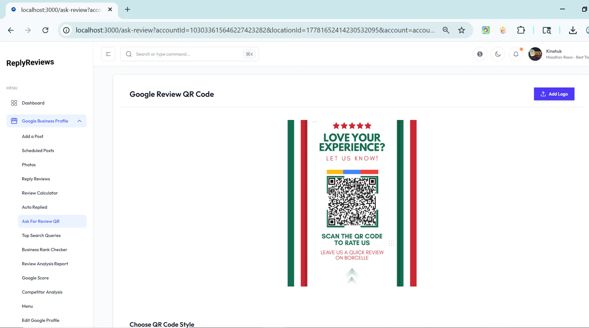Open Google Score page
Image resolution: width=589 pixels, height=328 pixels.
click(x=35, y=278)
